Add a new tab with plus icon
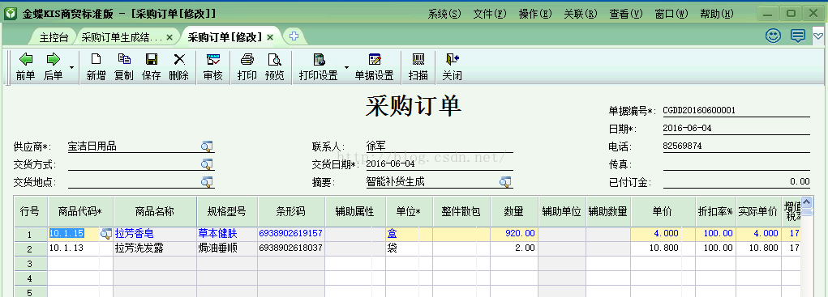Image resolution: width=828 pixels, height=297 pixels. pos(294,36)
